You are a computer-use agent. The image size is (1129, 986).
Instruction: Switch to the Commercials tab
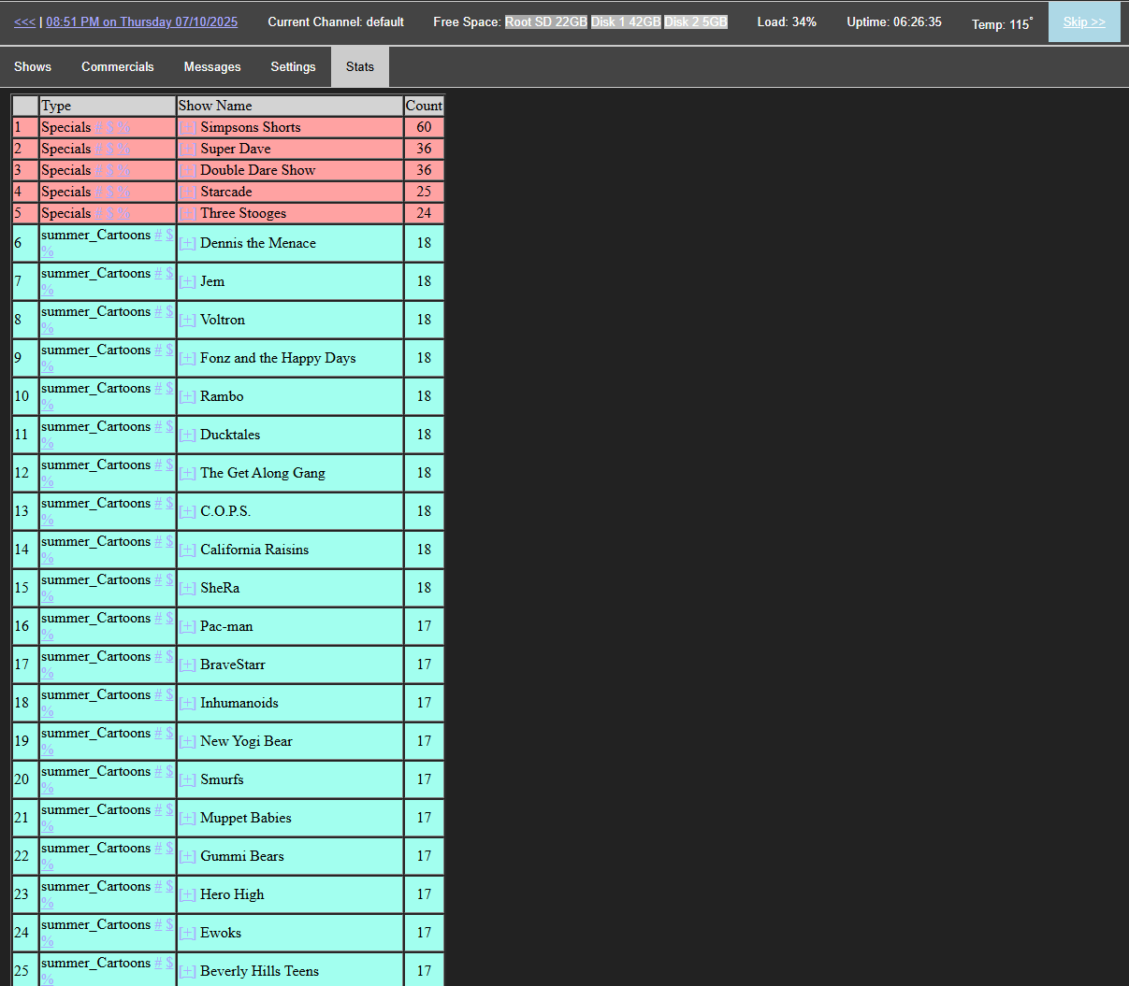point(118,66)
